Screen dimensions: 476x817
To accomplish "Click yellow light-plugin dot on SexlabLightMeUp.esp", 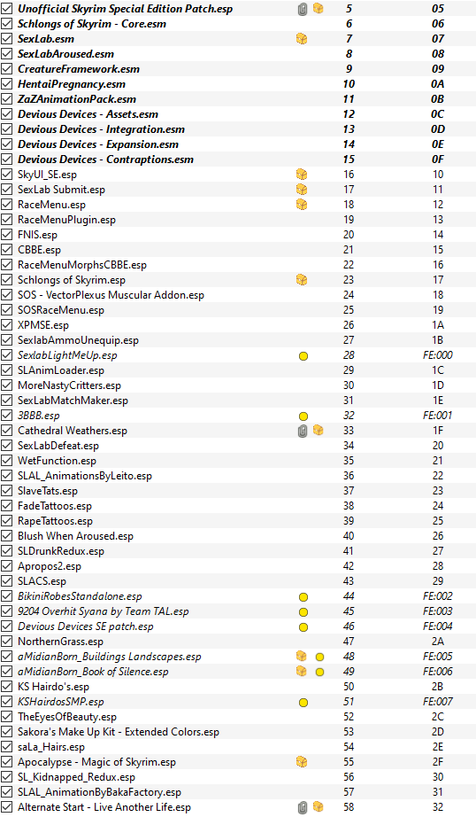I will tap(303, 356).
